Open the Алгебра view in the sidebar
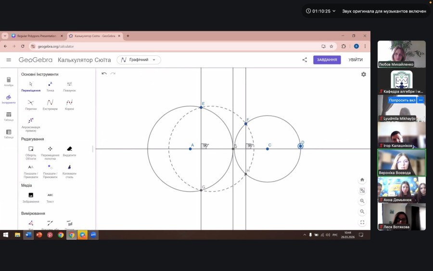Viewport: 433px width, 271px height. coord(9,82)
